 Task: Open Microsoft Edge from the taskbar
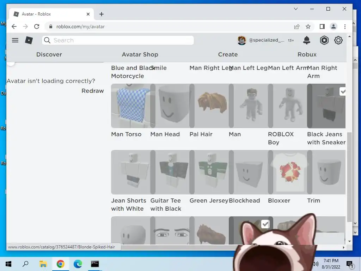tap(78, 264)
